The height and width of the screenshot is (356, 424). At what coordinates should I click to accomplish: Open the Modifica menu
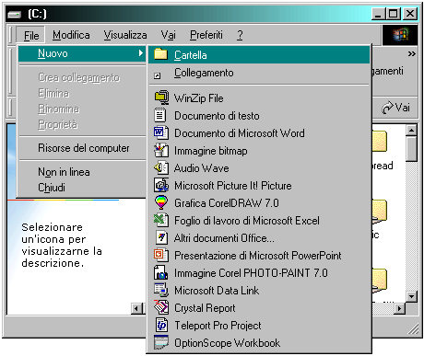click(x=71, y=35)
